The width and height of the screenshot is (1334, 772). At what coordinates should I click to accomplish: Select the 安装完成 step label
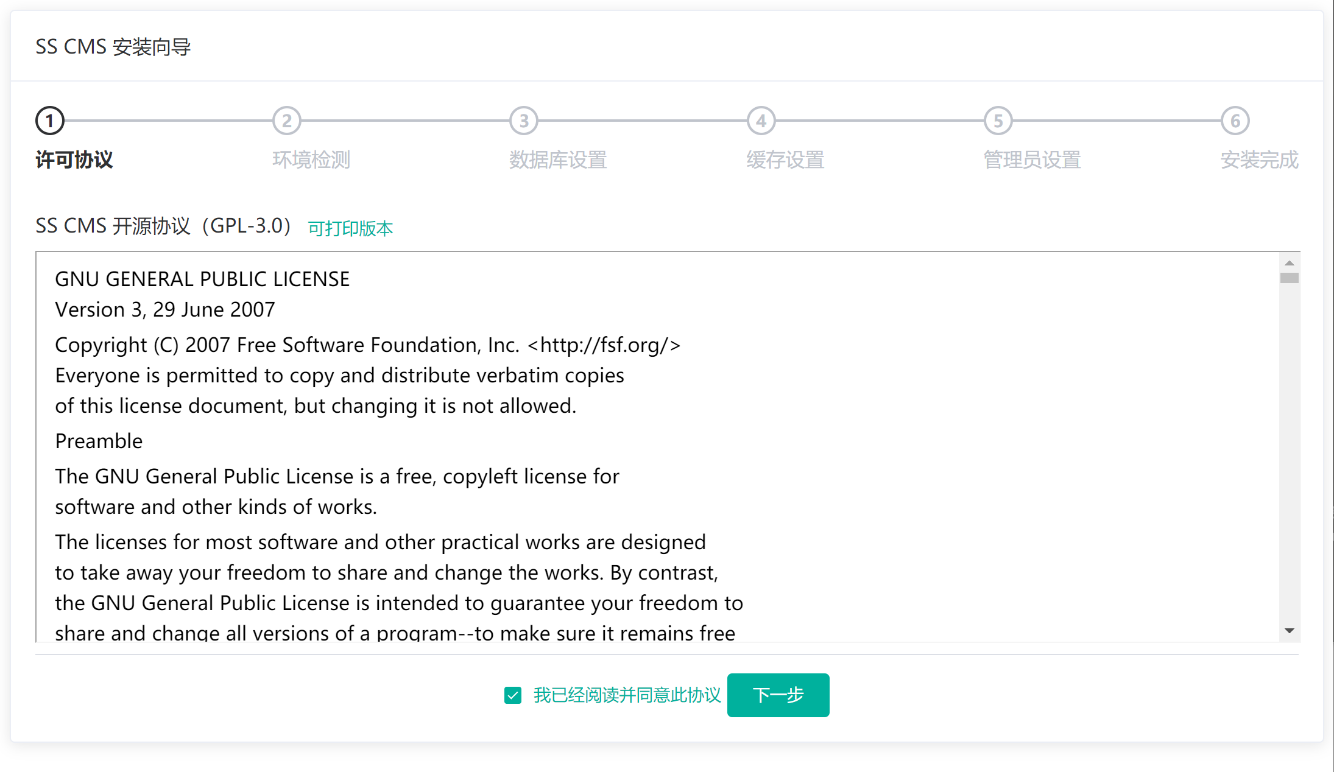[x=1259, y=160]
